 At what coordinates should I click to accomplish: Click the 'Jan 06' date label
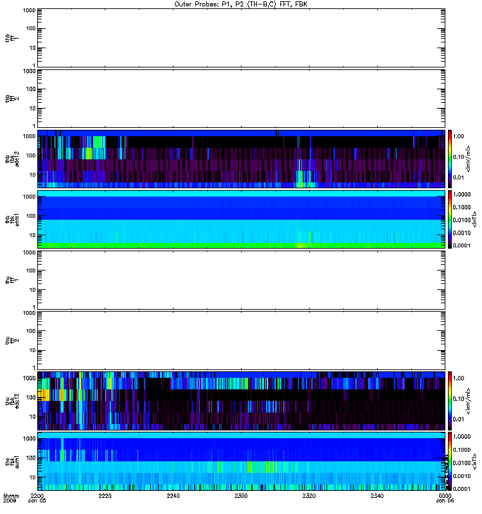pos(445,501)
